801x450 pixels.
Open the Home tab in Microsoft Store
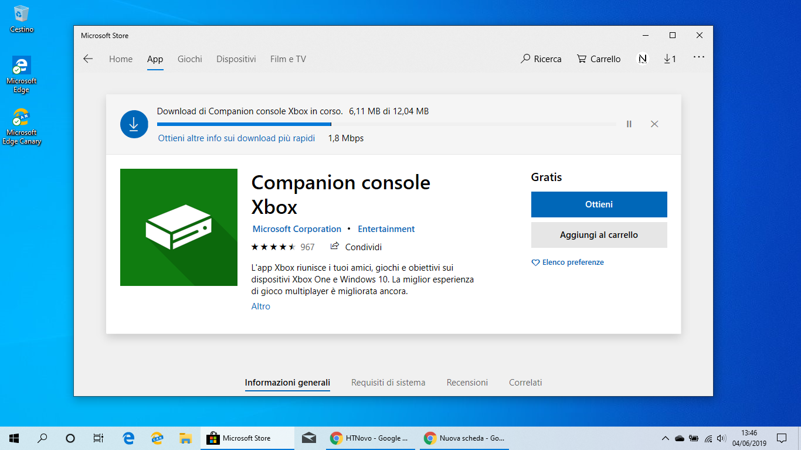(121, 59)
